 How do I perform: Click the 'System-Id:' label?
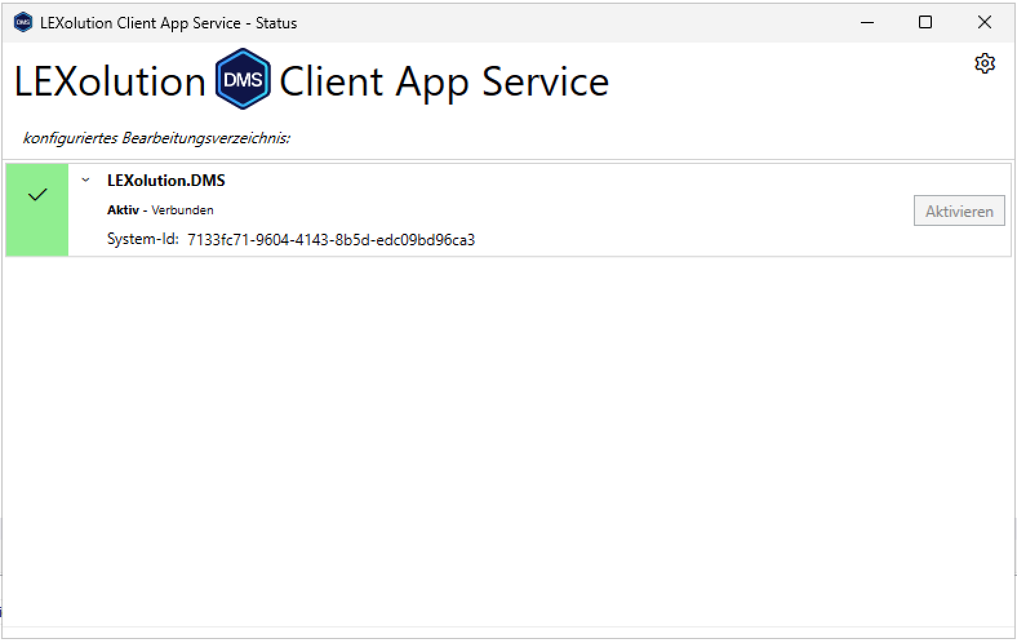(x=143, y=240)
